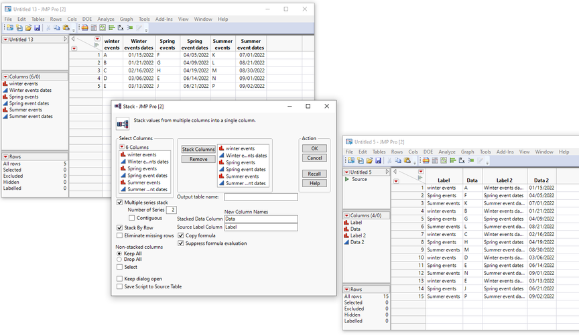
Task: Open Rows panel red triangle in Untitled 13
Action: (x=6, y=157)
